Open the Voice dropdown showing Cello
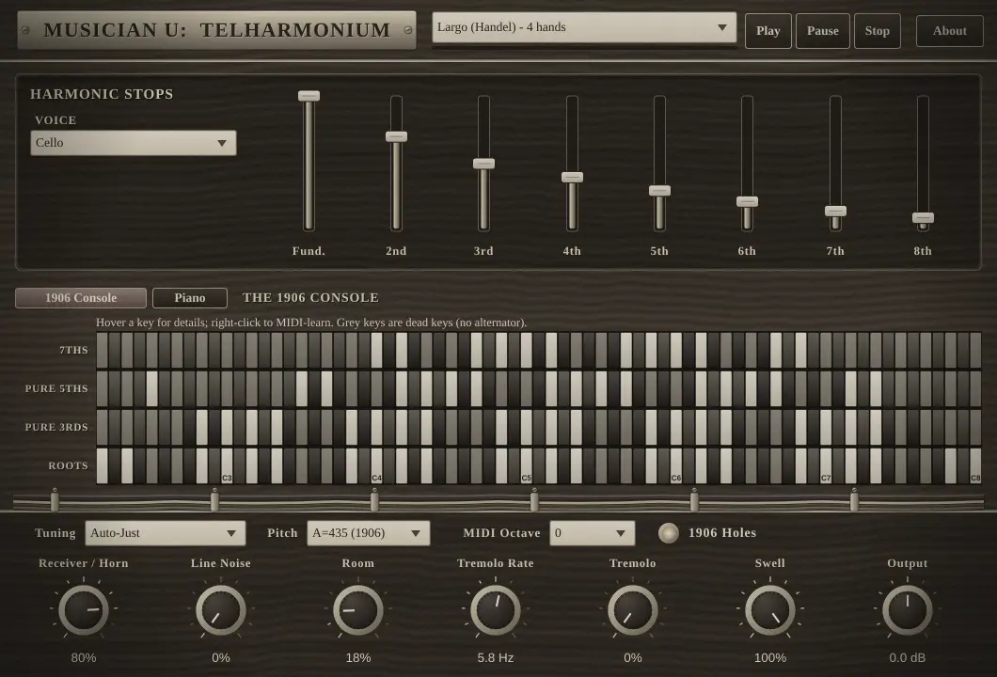The width and height of the screenshot is (997, 677). coord(134,143)
